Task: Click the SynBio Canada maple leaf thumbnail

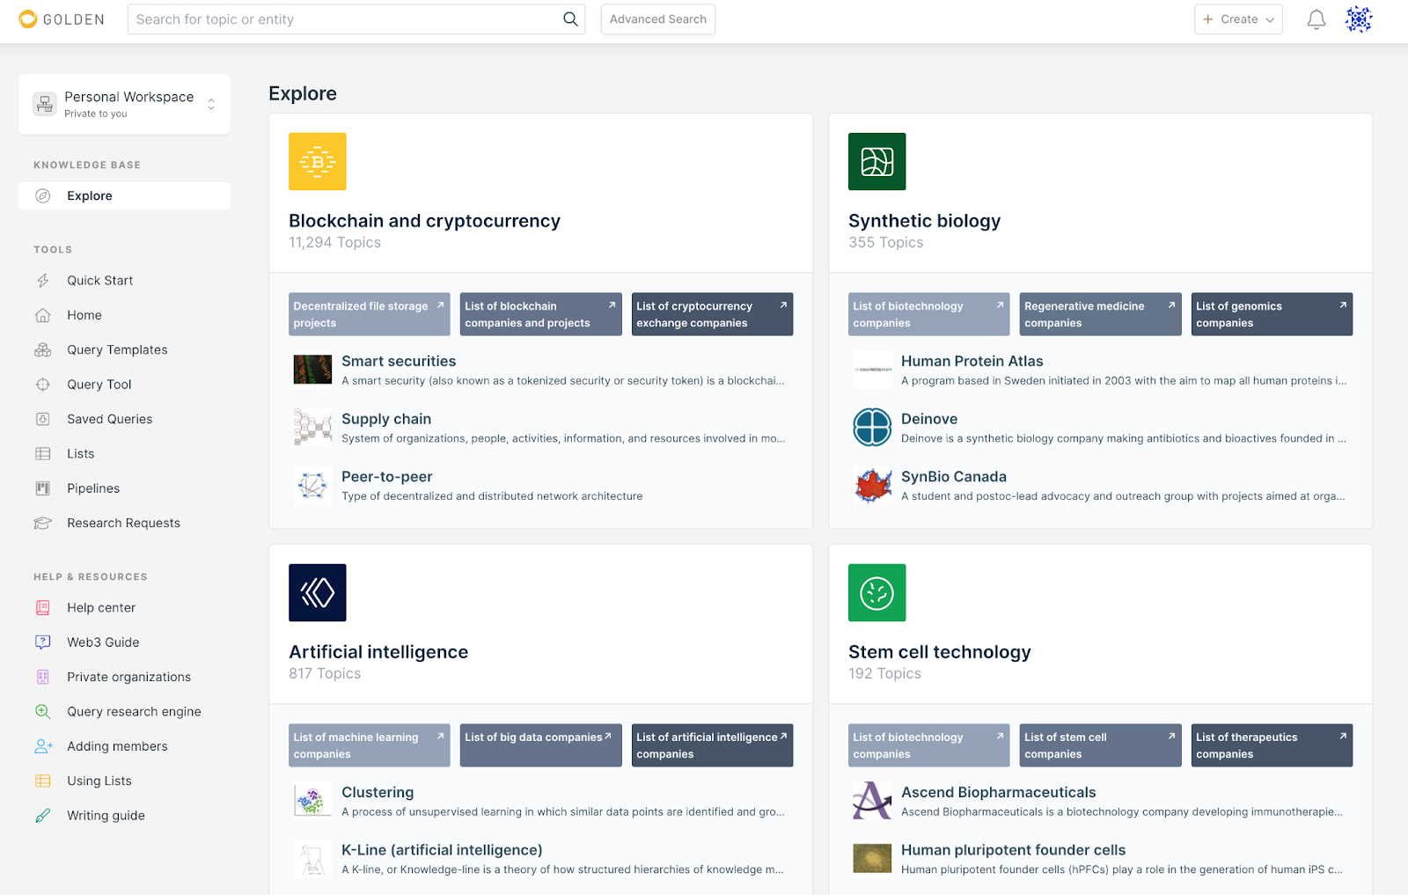Action: coord(873,485)
